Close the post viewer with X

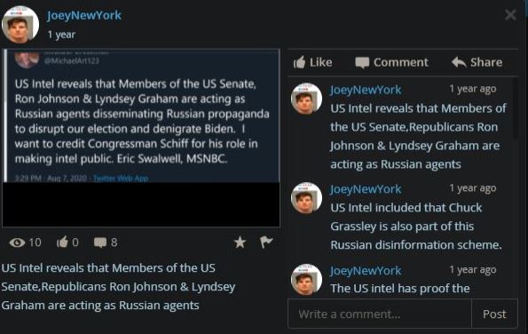pos(510,15)
